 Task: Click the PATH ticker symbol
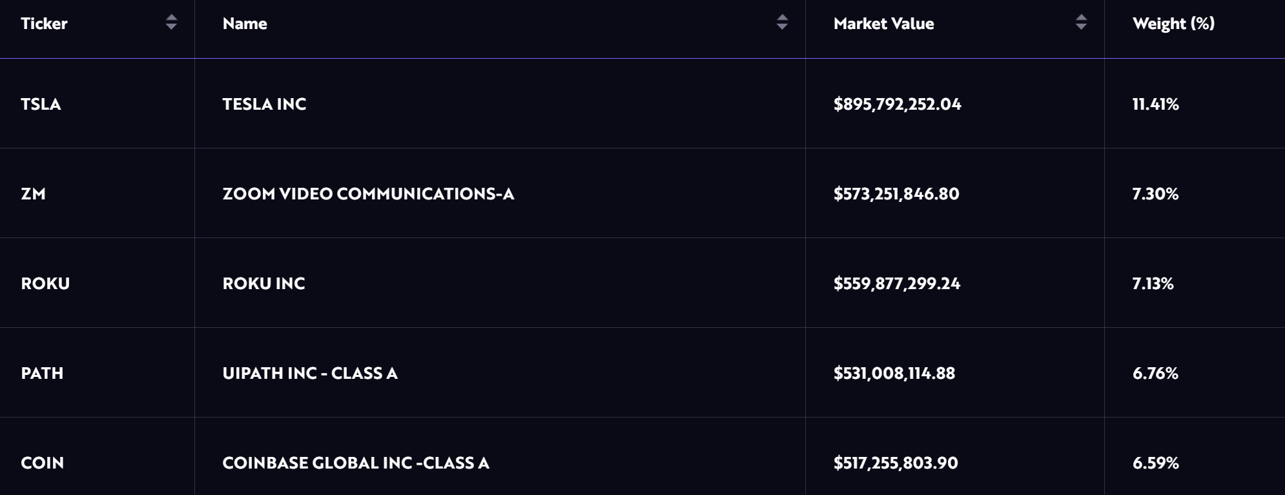tap(42, 373)
